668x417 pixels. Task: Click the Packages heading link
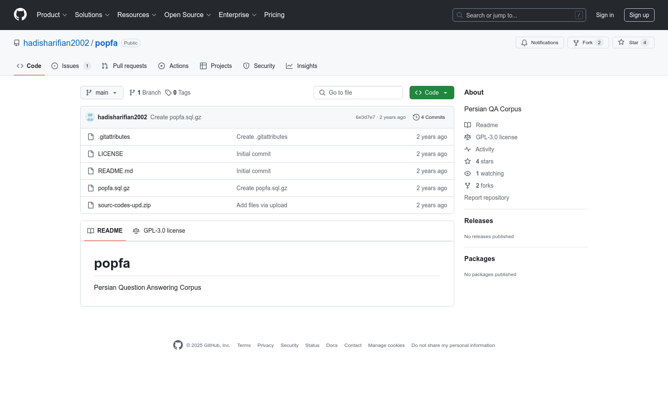coord(480,259)
